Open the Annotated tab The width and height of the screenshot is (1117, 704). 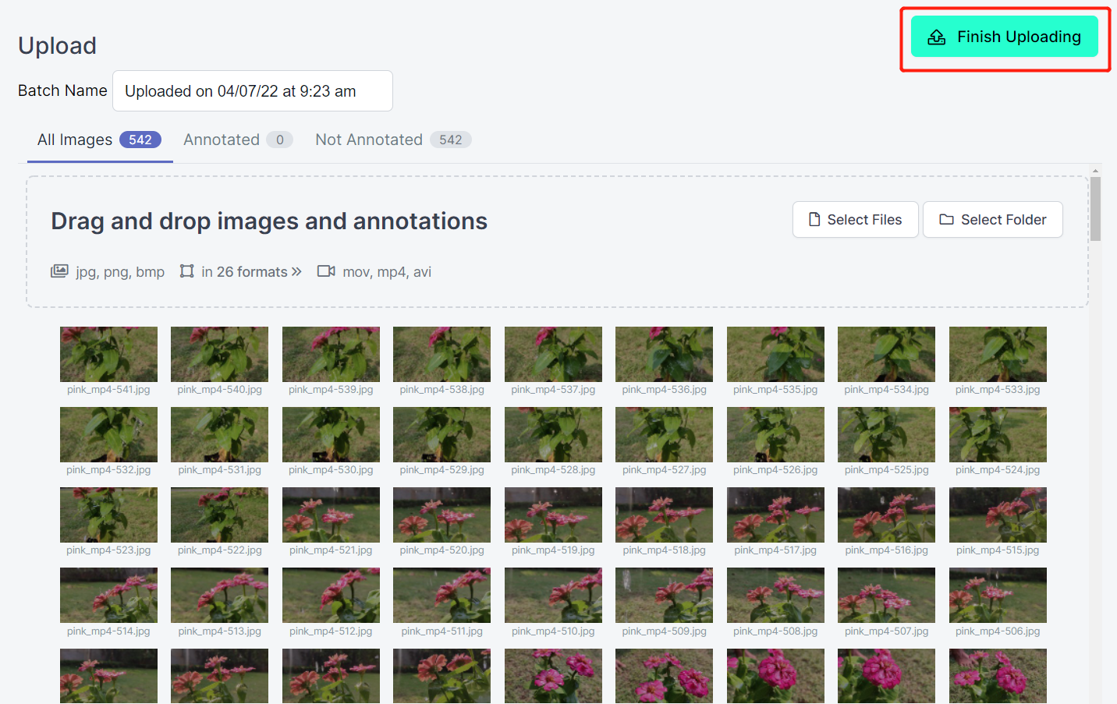coord(238,140)
